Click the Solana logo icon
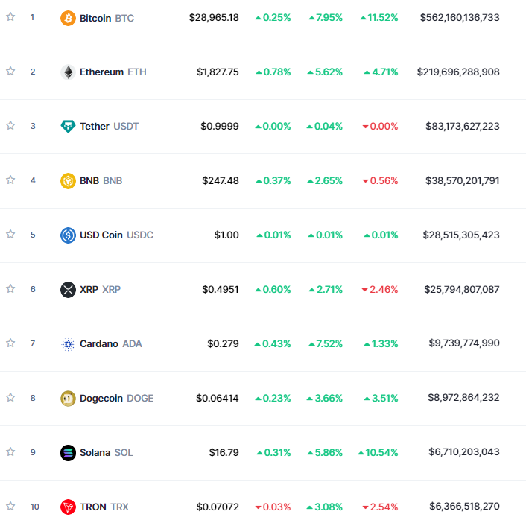The image size is (526, 526). point(68,452)
